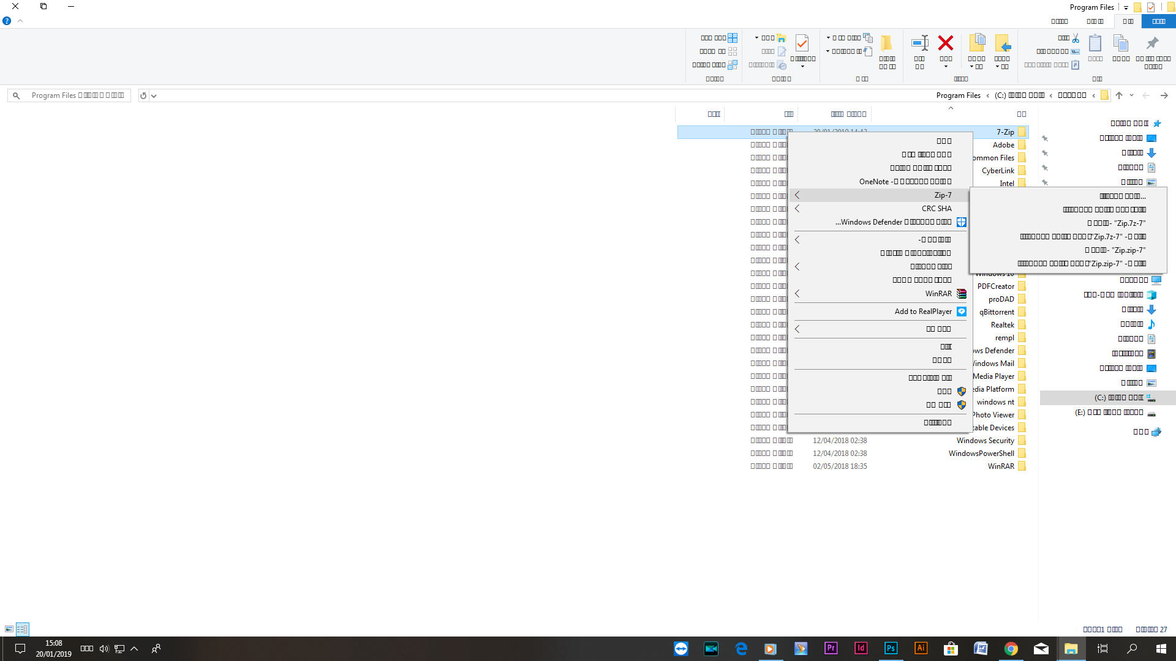Select the (E:) drive in navigation pane

pos(1107,413)
